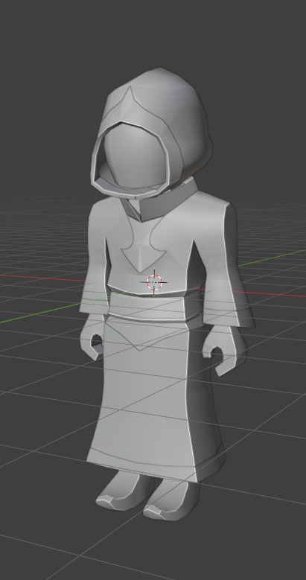Image resolution: width=306 pixels, height=580 pixels.
Task: Select the hooked hand on the viewer's left
Action: point(92,340)
